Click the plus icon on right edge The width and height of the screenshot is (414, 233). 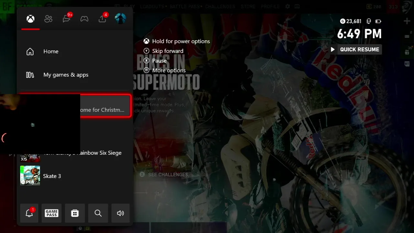point(407,21)
